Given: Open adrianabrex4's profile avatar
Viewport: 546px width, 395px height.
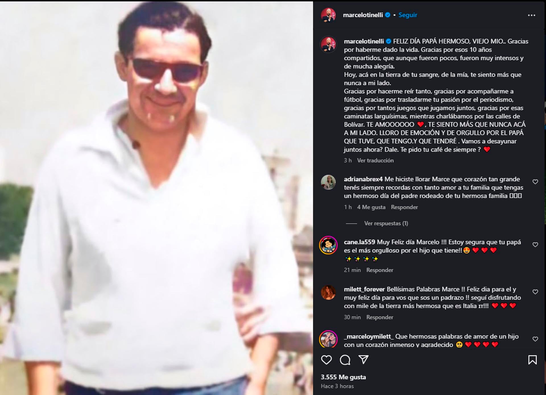Looking at the screenshot, I should [328, 182].
